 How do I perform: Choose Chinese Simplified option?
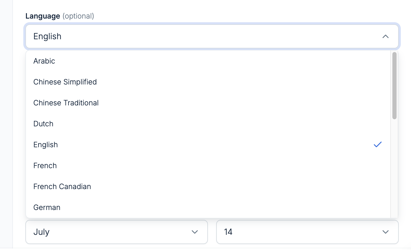[x=208, y=82]
